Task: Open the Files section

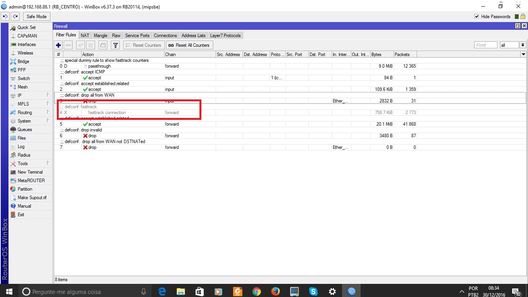Action: pos(31,138)
